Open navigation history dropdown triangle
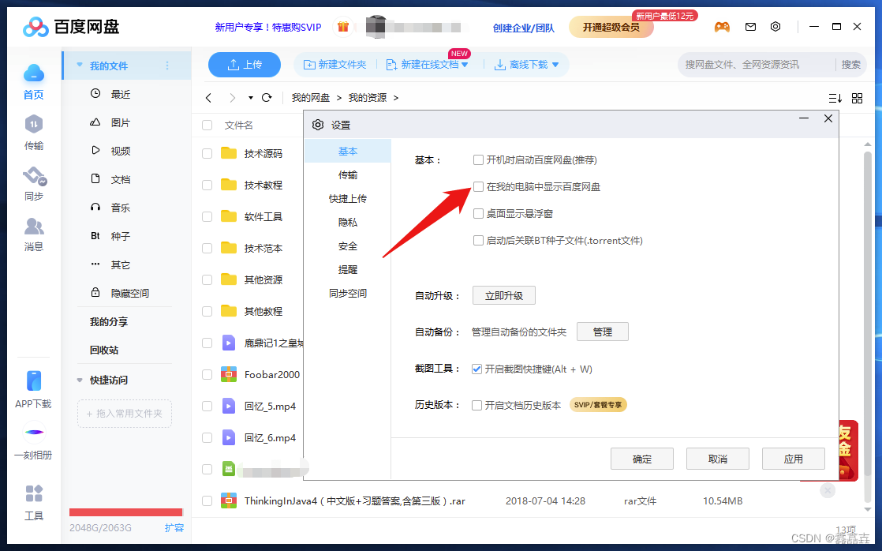 click(x=250, y=98)
